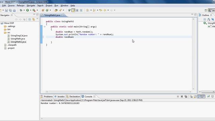The height and width of the screenshot is (121, 215).
Task: Toggle Scroll Lock in Console toolbar
Action: [x=195, y=96]
